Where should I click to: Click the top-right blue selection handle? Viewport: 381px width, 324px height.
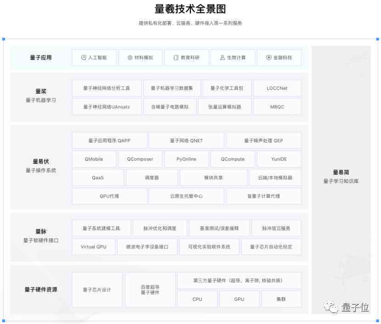pyautogui.click(x=378, y=39)
